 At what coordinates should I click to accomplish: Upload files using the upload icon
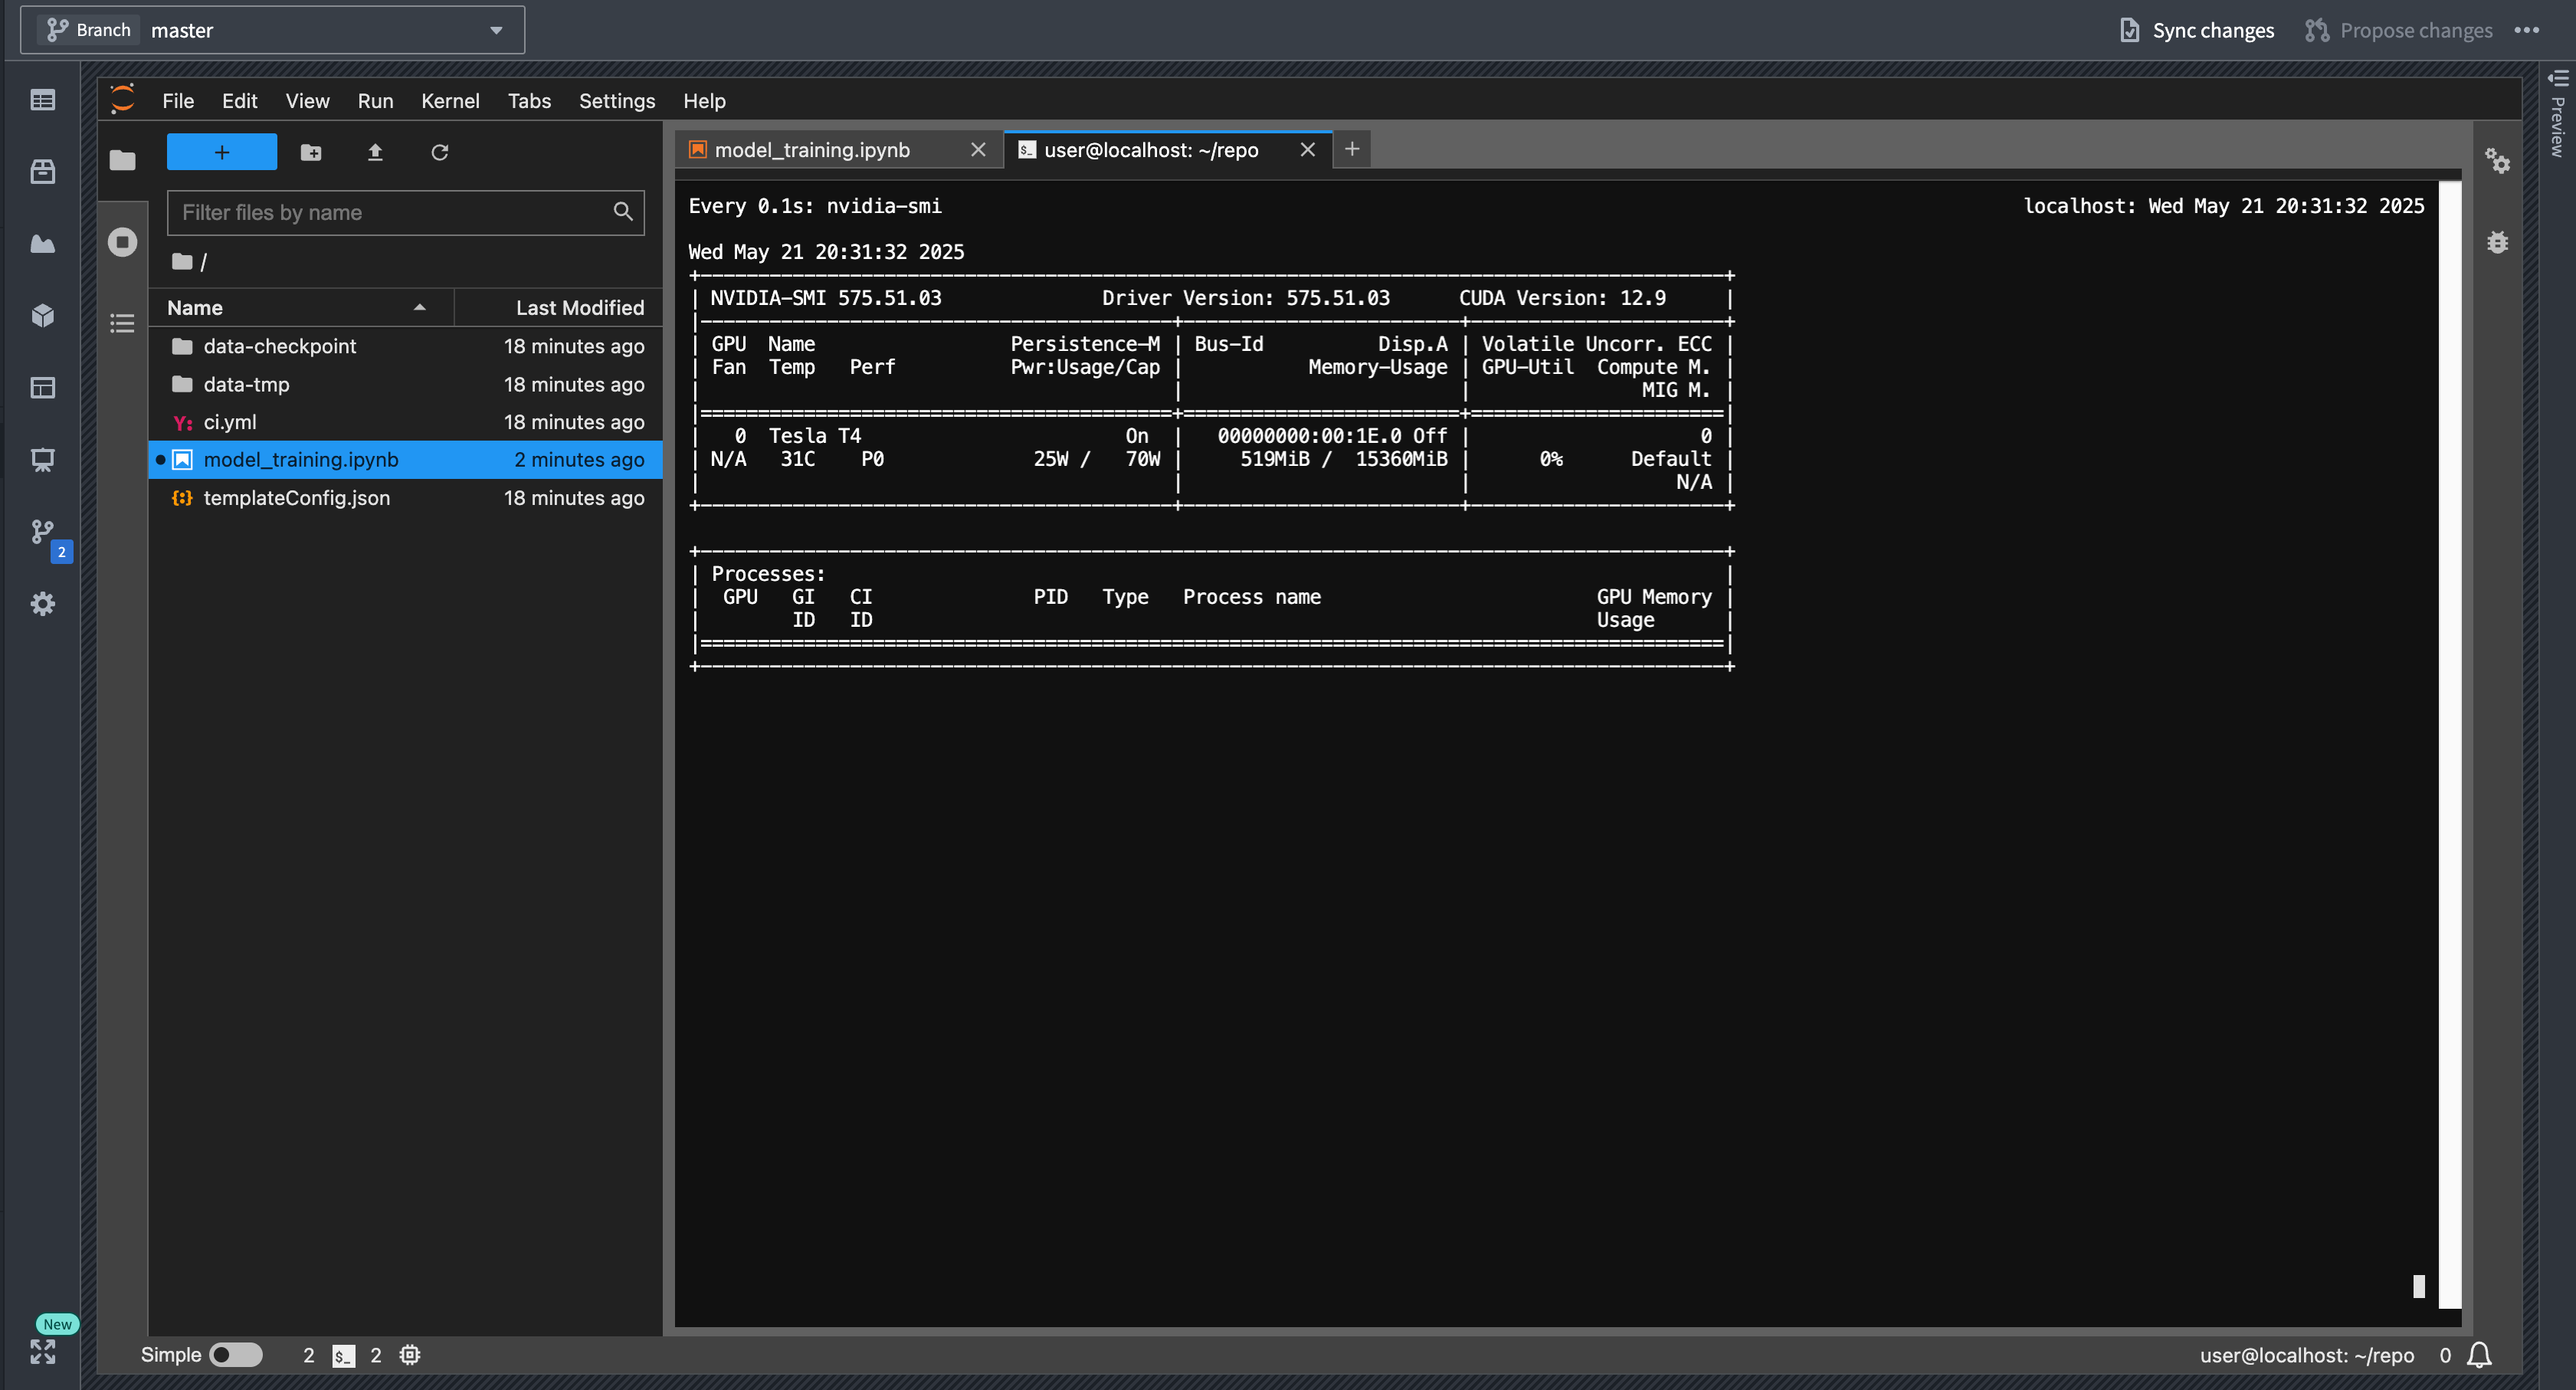375,152
